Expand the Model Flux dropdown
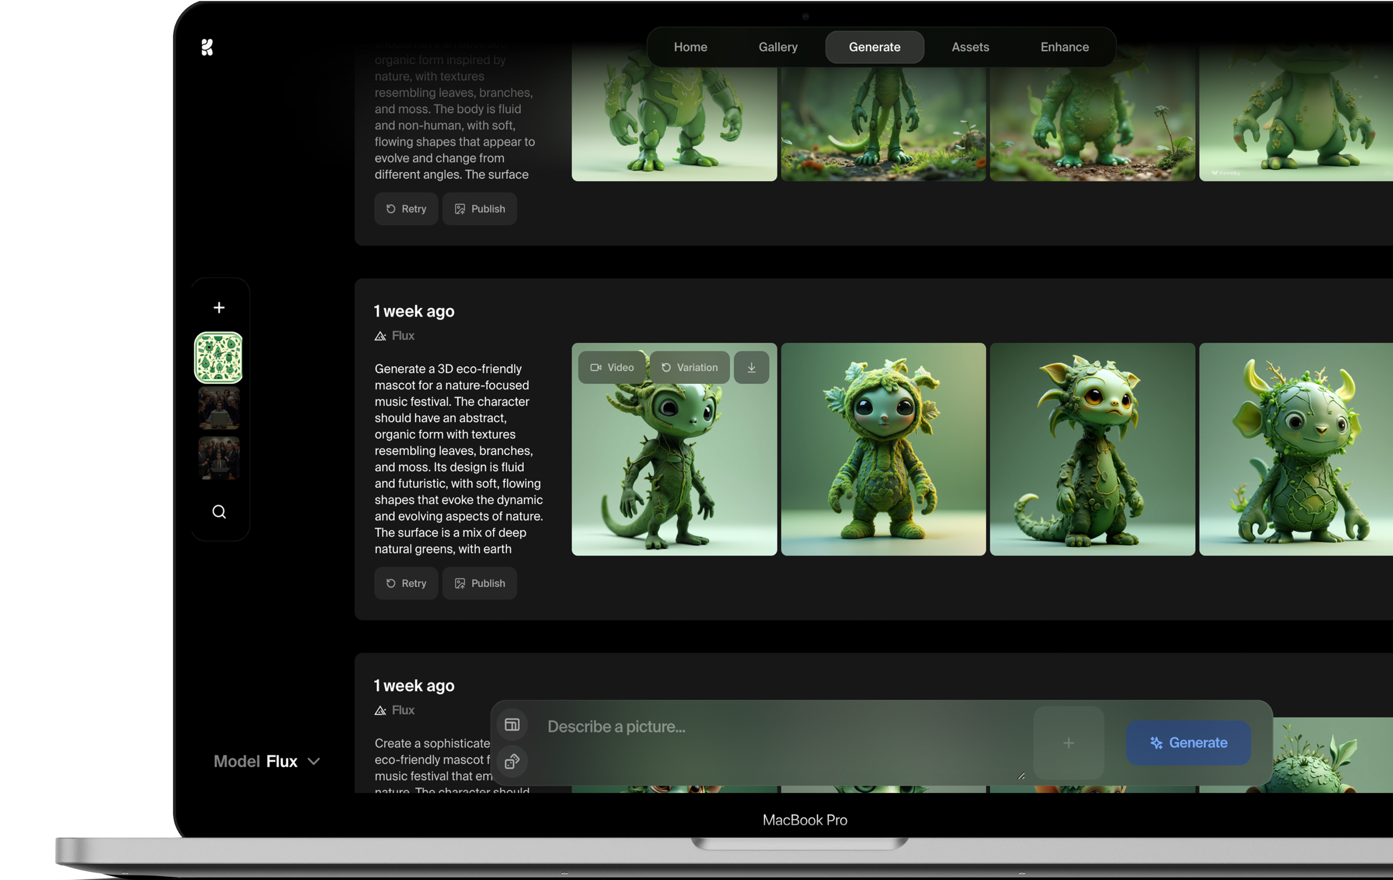 coord(267,761)
